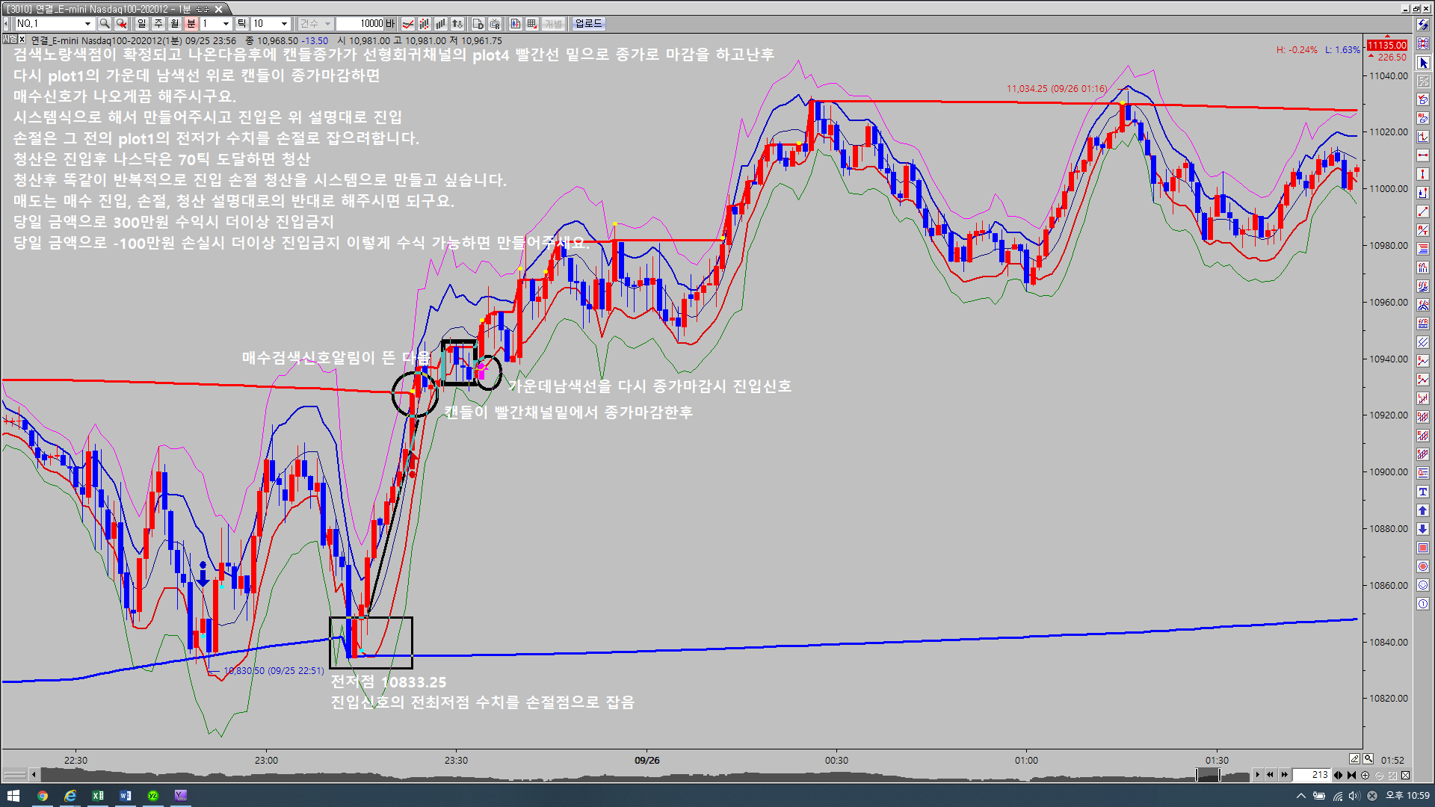The height and width of the screenshot is (807, 1435).
Task: Open the NQ.1 symbol dropdown
Action: (87, 24)
